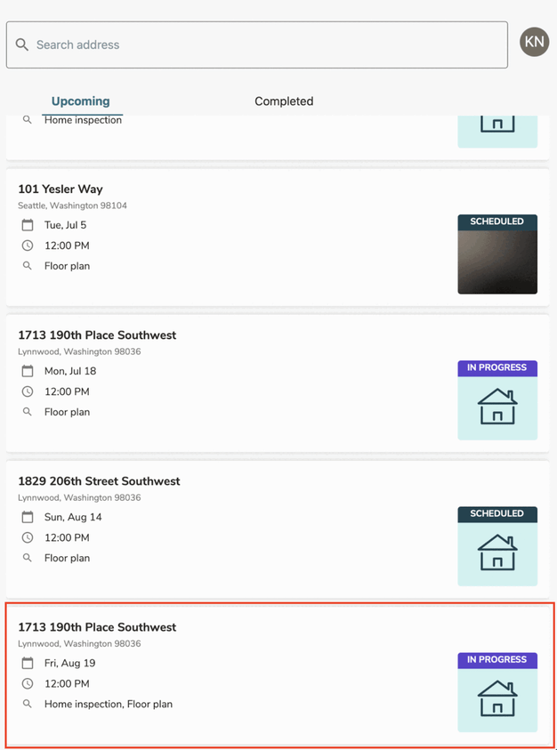Click clock icon in the Aug 14 card
Viewport: 557px width, 750px height.
(28, 537)
